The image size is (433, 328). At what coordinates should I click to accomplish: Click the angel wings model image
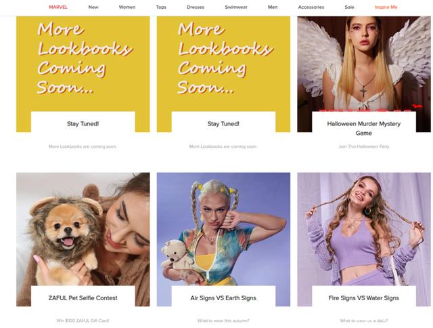pos(364,64)
